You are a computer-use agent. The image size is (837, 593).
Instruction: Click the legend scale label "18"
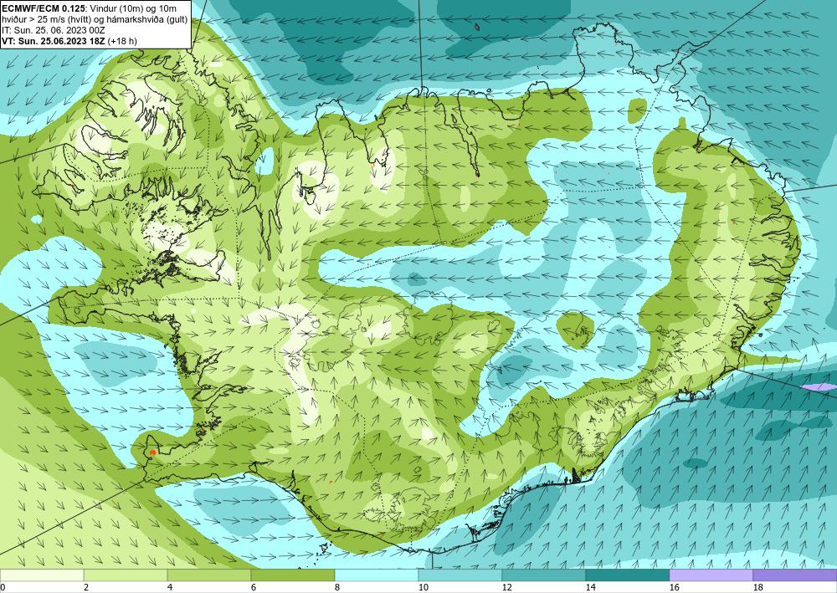(x=757, y=588)
